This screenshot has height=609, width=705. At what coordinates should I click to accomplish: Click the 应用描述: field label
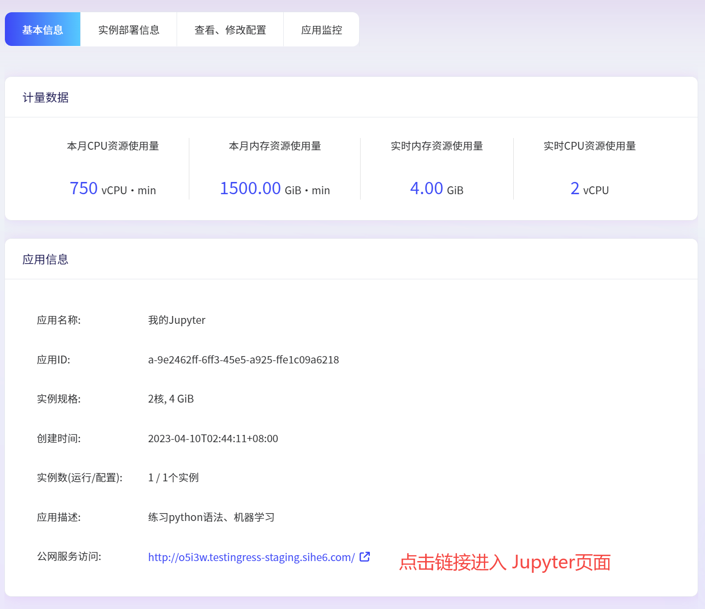[x=59, y=518]
